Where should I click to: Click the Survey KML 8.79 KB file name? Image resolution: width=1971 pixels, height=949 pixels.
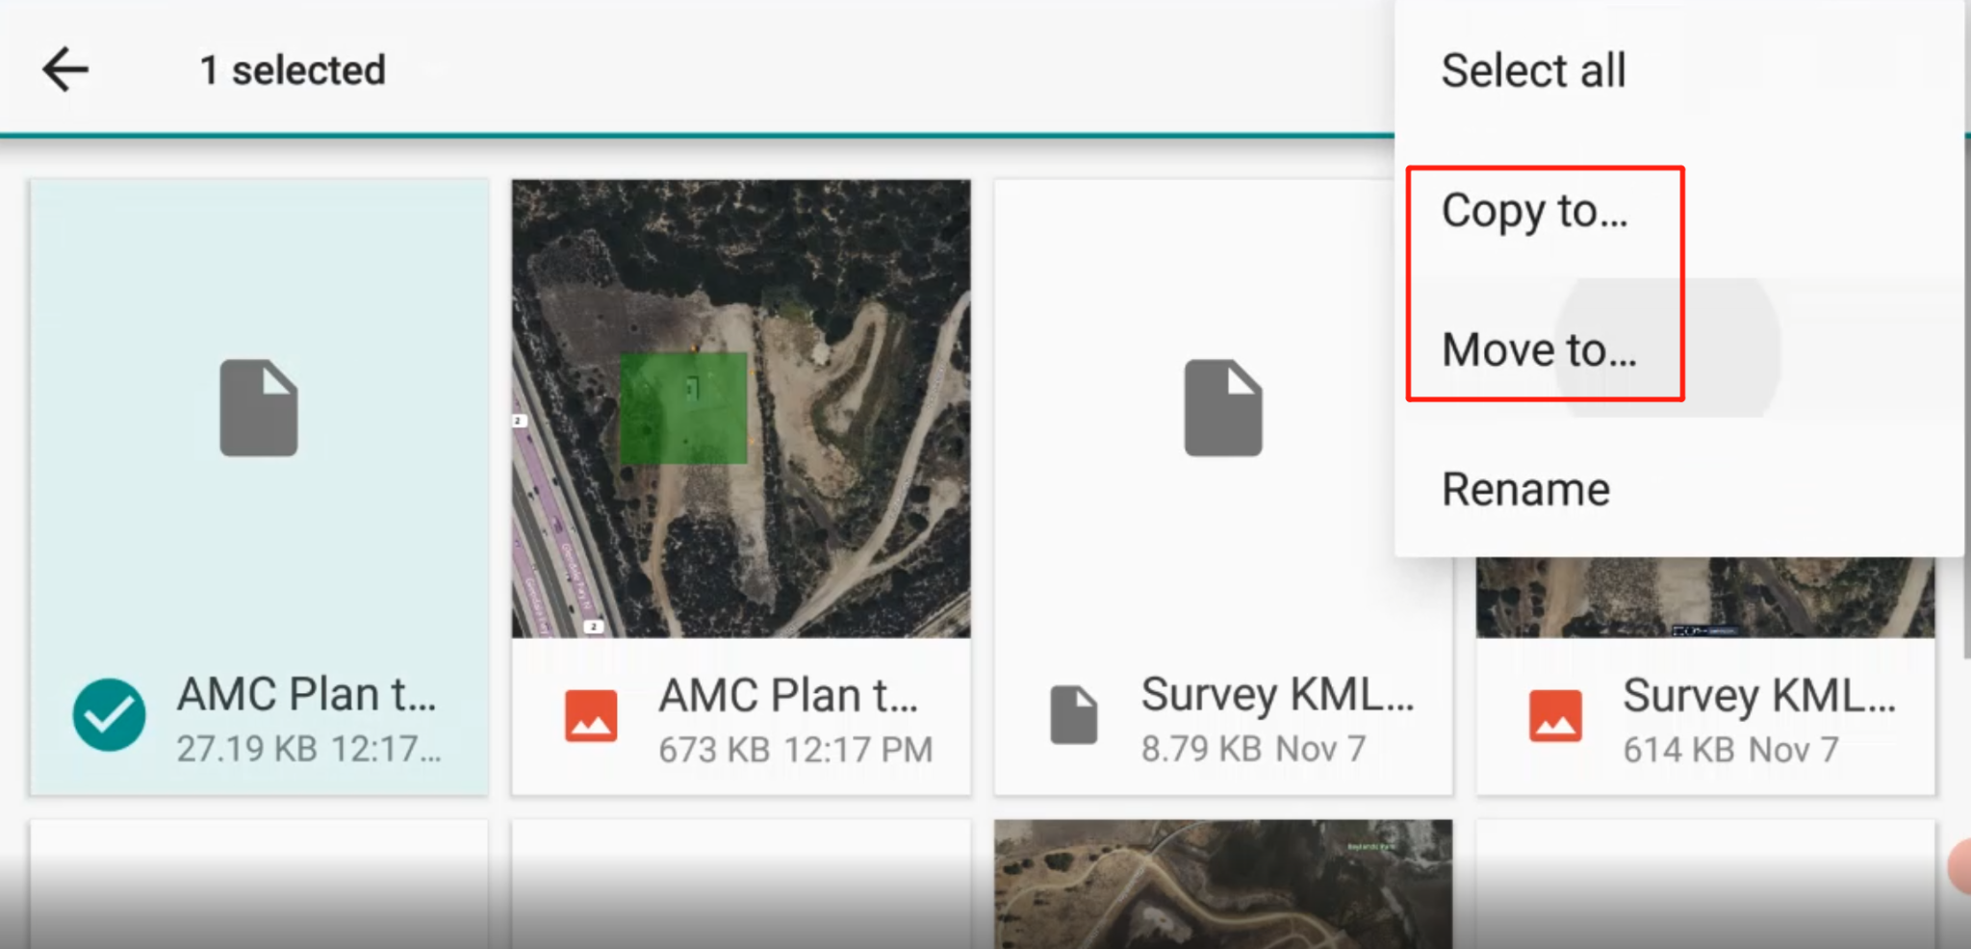pyautogui.click(x=1277, y=694)
